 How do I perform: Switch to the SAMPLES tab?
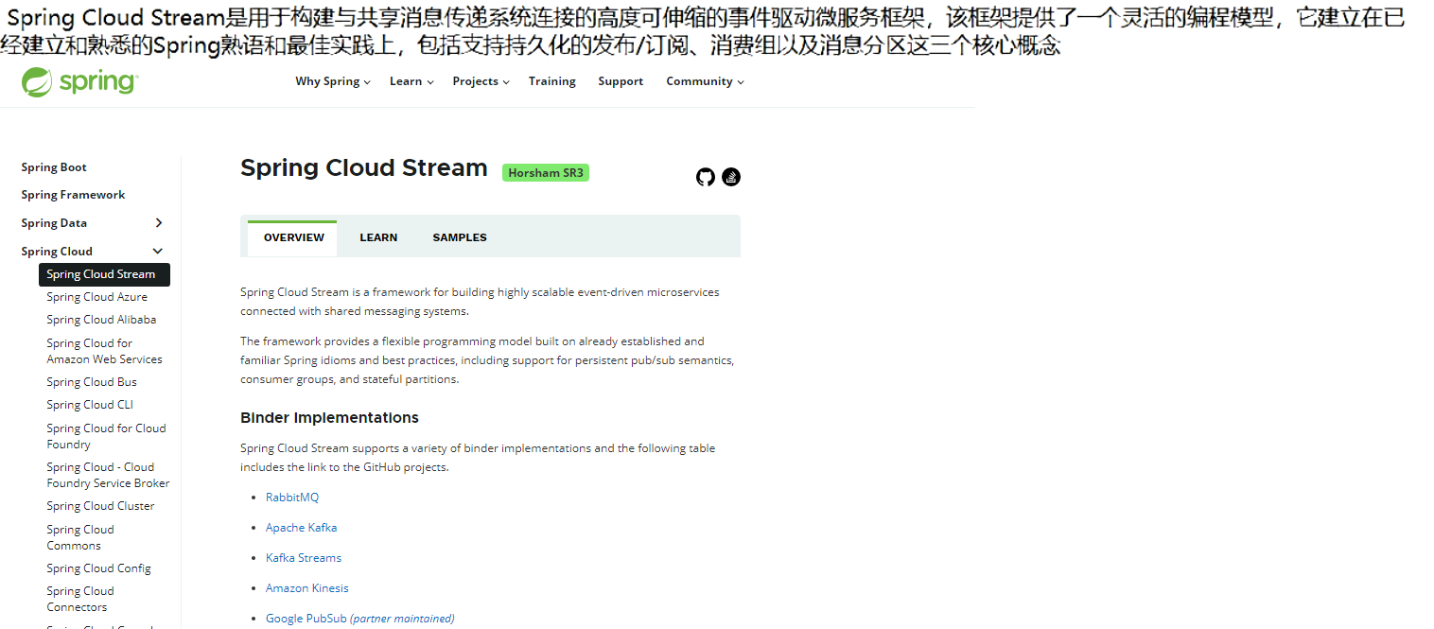coord(460,237)
